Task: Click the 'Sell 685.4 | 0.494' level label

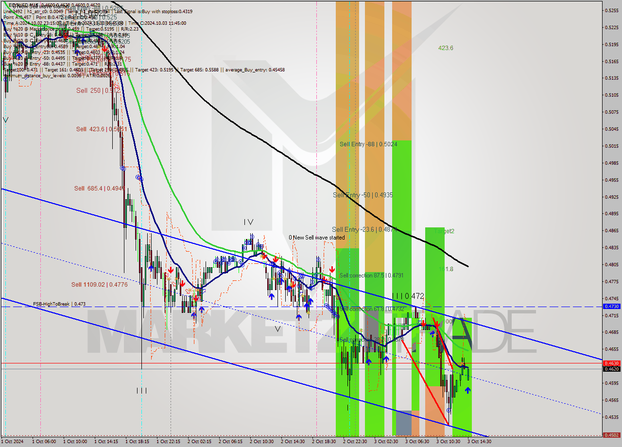Action: click(x=99, y=188)
